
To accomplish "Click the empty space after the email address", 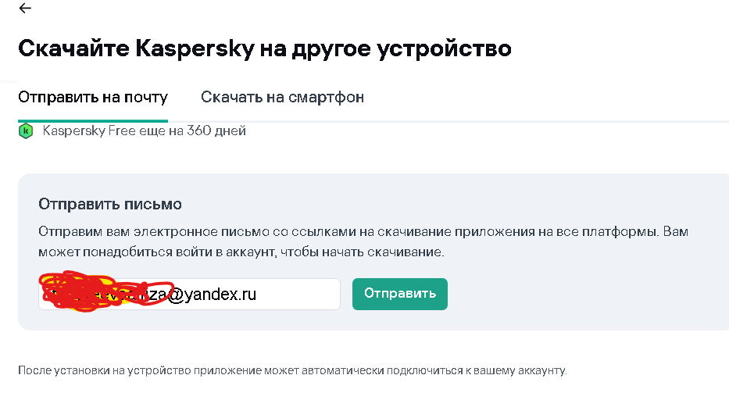I will click(301, 295).
